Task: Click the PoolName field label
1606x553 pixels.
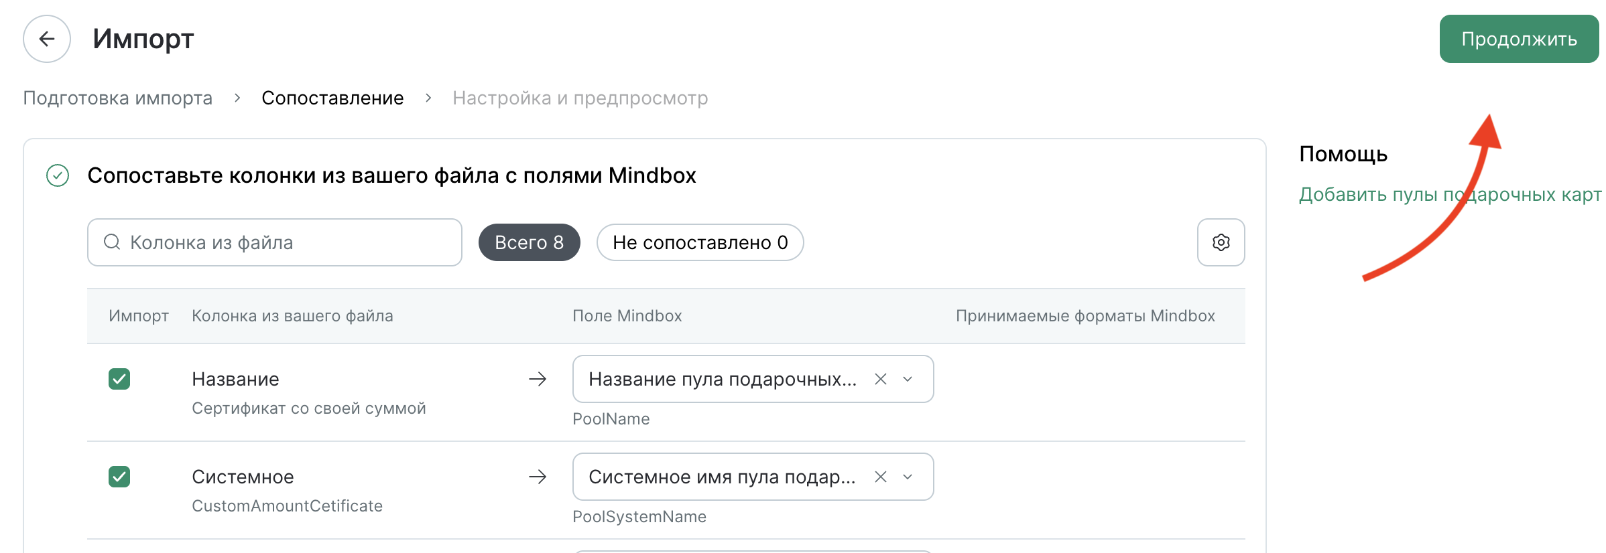Action: [x=611, y=419]
